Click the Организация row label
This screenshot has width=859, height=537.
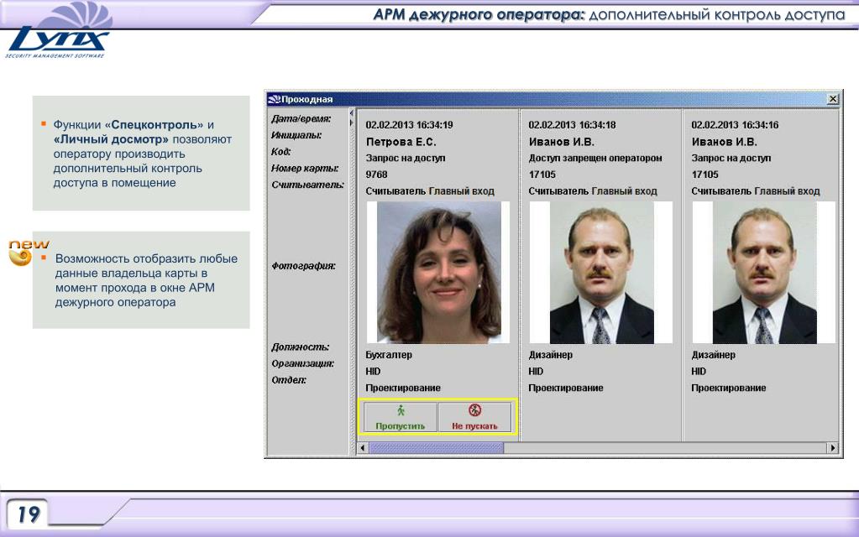point(302,363)
